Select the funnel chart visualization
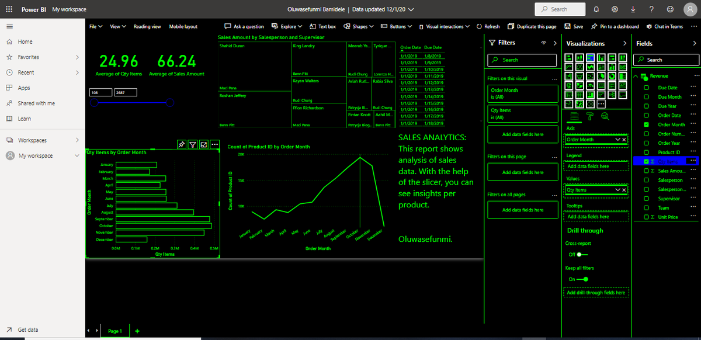 pyautogui.click(x=579, y=76)
